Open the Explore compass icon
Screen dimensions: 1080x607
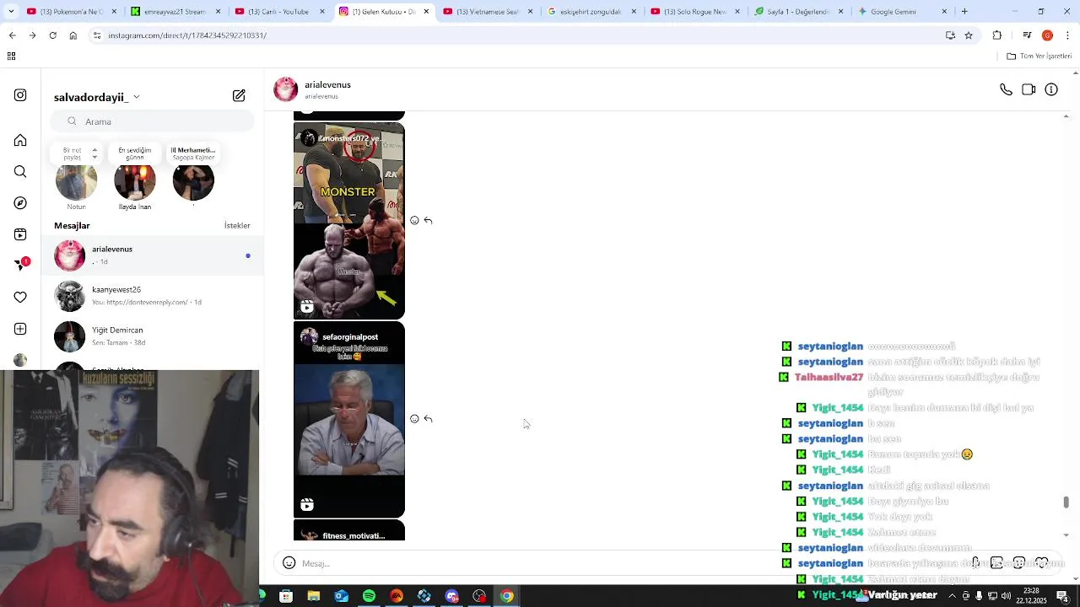(x=20, y=203)
